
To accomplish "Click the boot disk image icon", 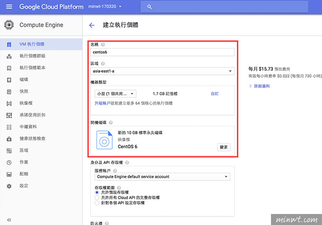I will 104,140.
